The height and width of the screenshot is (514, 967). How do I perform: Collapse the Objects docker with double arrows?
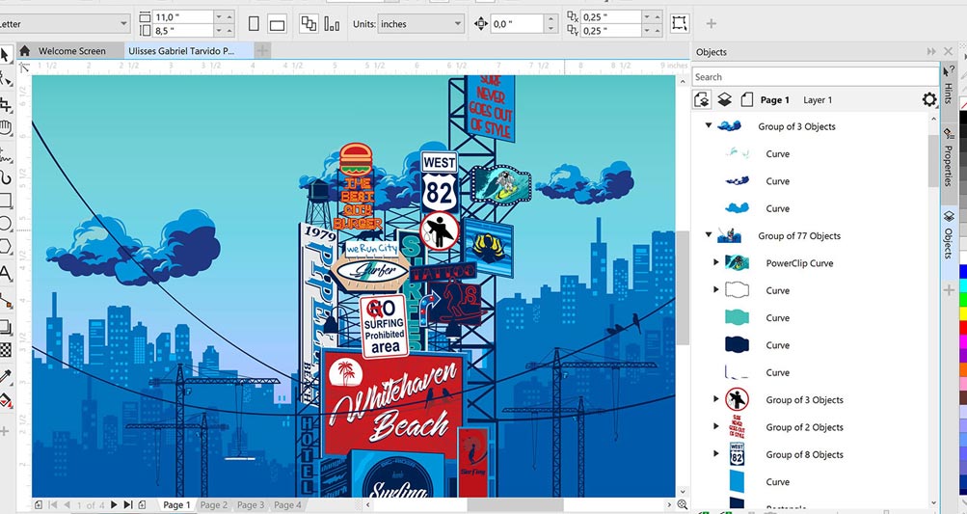point(931,52)
